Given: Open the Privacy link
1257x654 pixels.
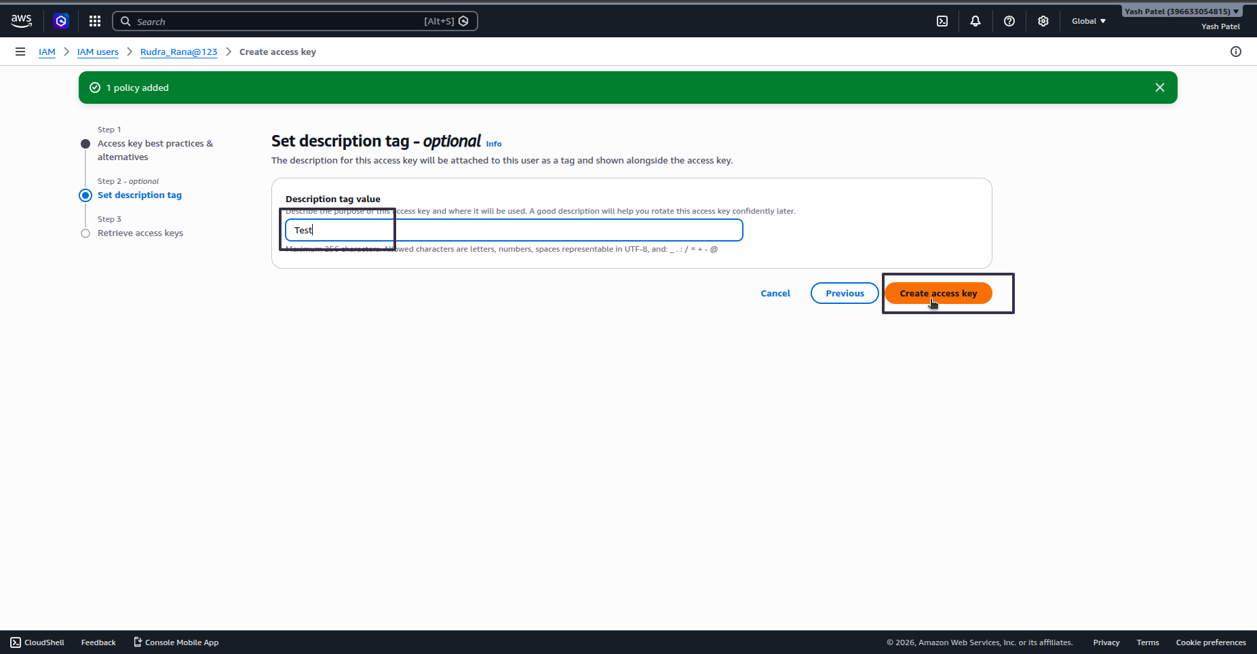Looking at the screenshot, I should pos(1106,642).
